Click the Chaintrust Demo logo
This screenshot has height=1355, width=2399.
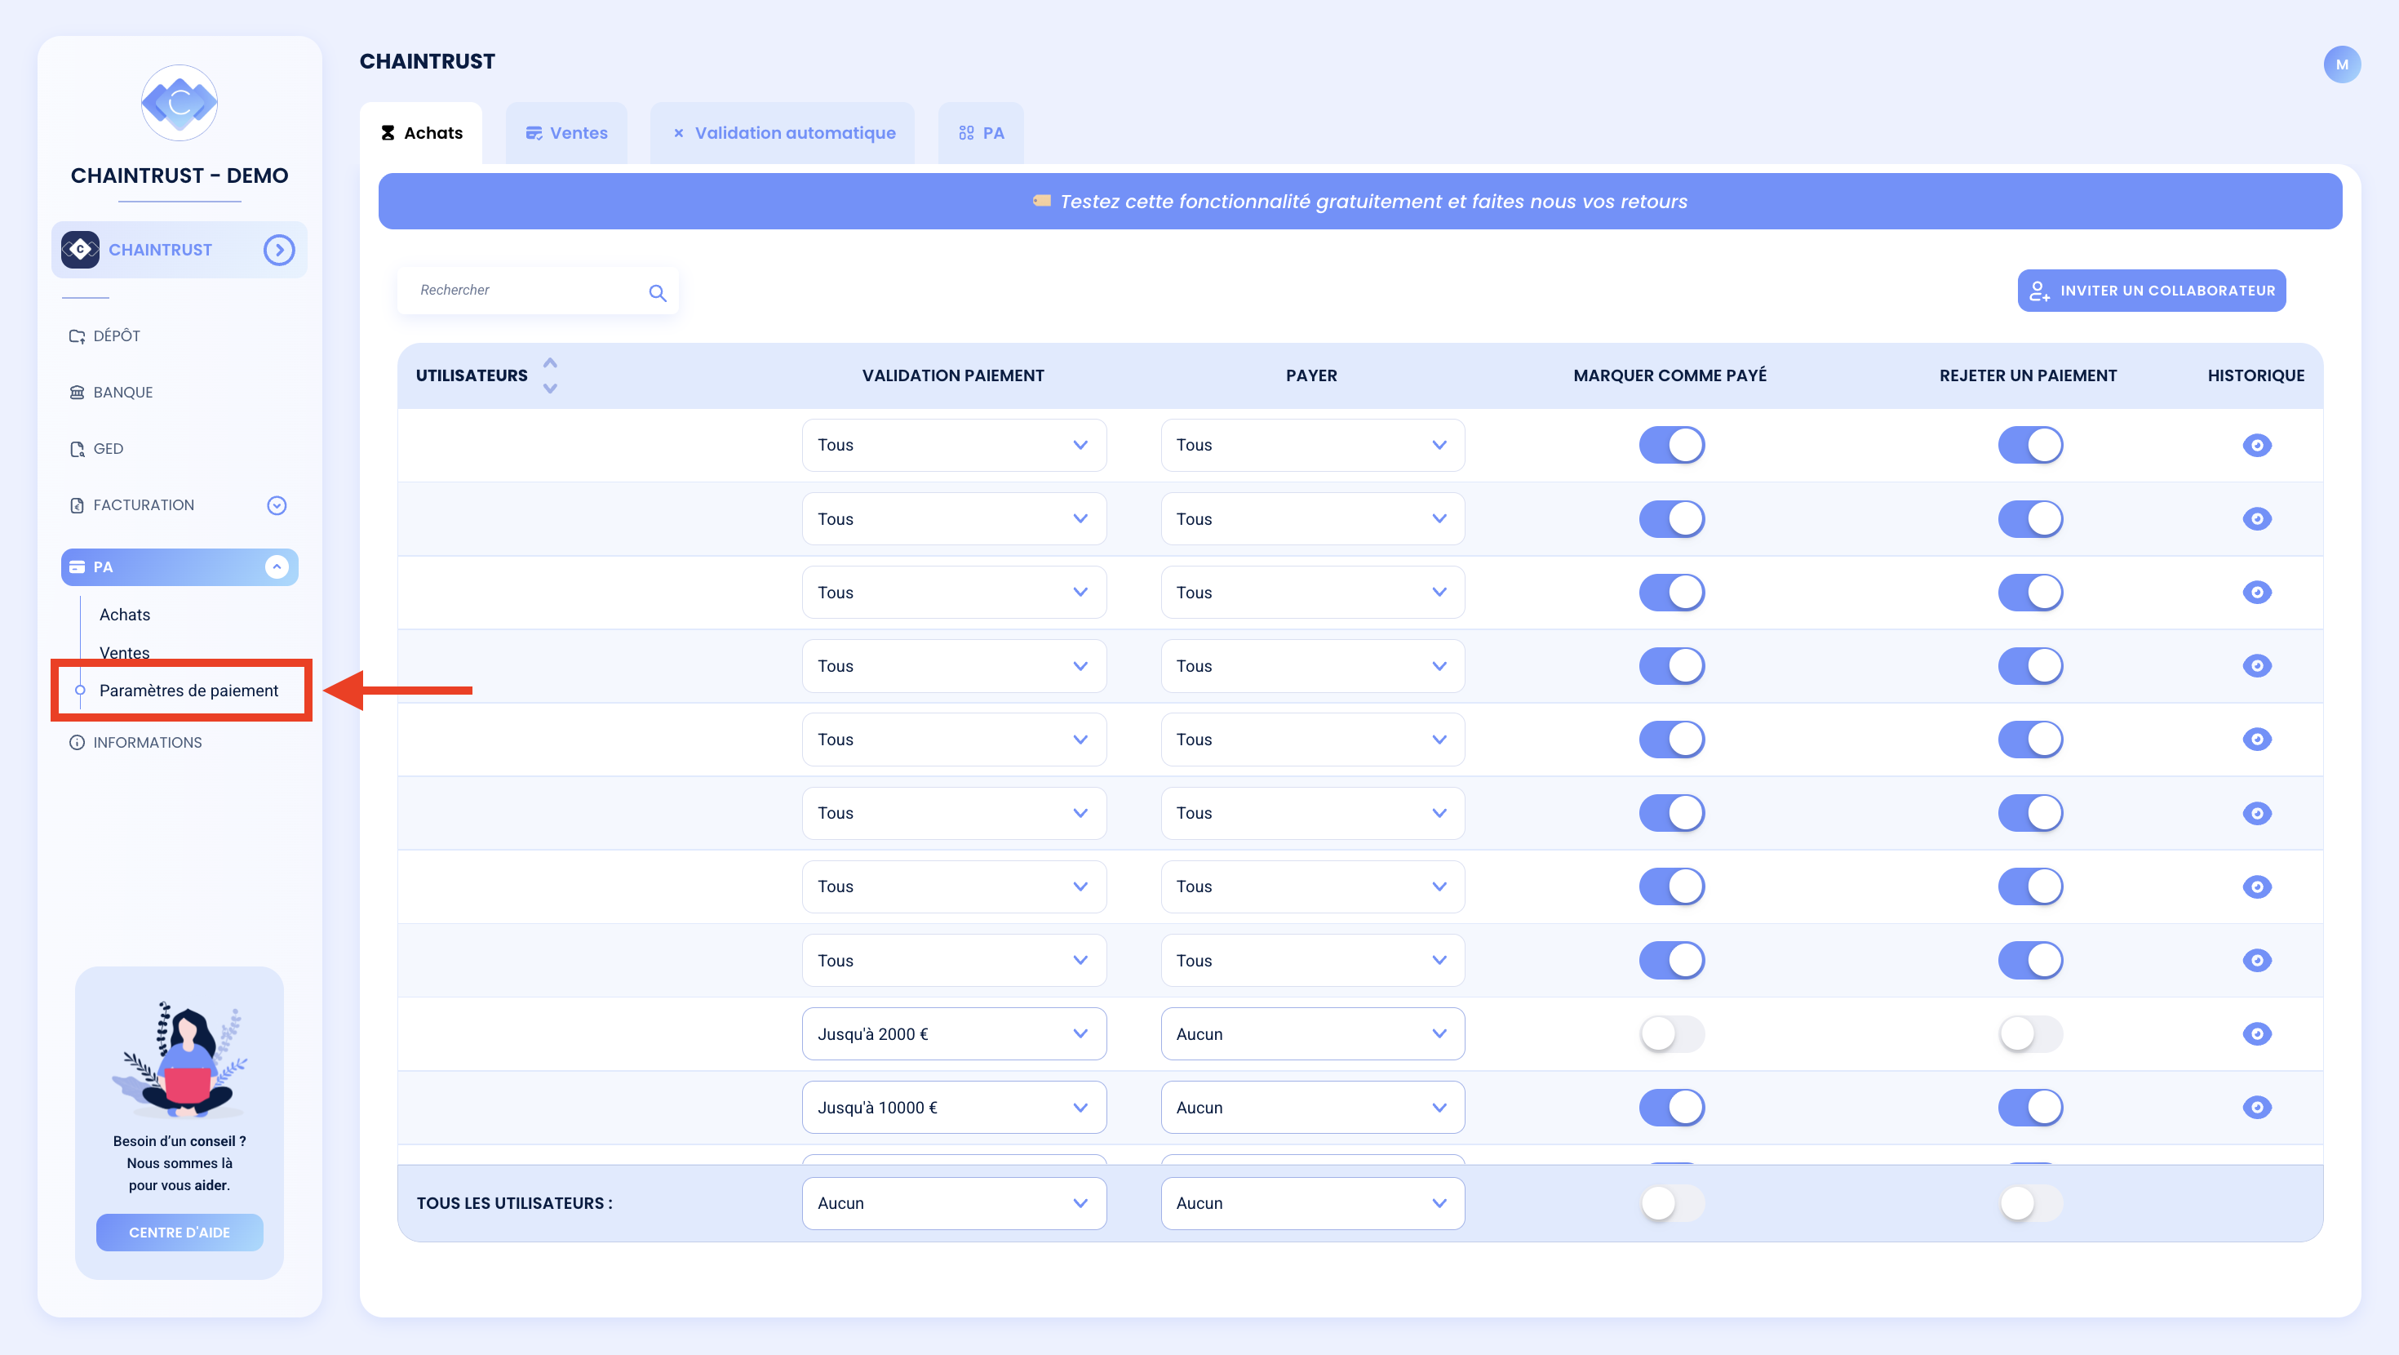point(179,103)
